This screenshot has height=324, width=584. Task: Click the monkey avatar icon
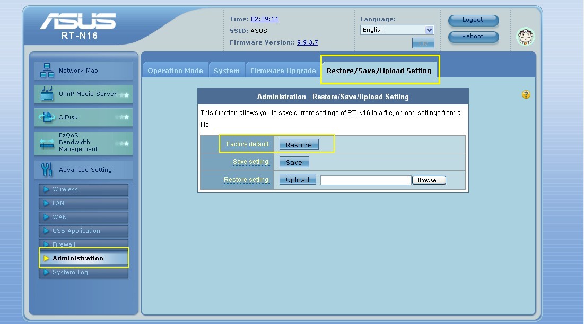pyautogui.click(x=525, y=37)
